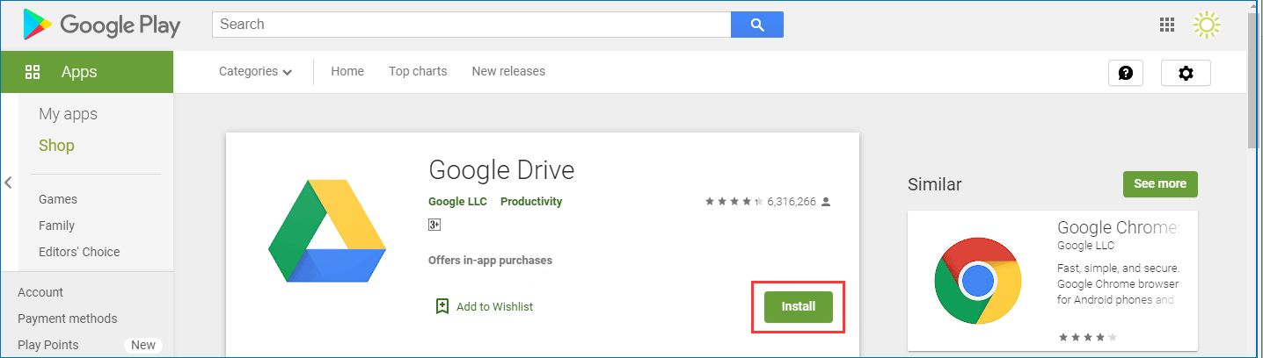
Task: Click the Add to Wishlist bookmark icon
Action: point(442,306)
